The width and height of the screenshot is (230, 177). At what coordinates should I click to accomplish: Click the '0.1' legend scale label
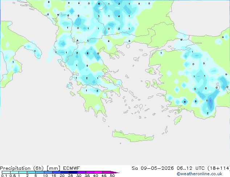tap(4, 176)
